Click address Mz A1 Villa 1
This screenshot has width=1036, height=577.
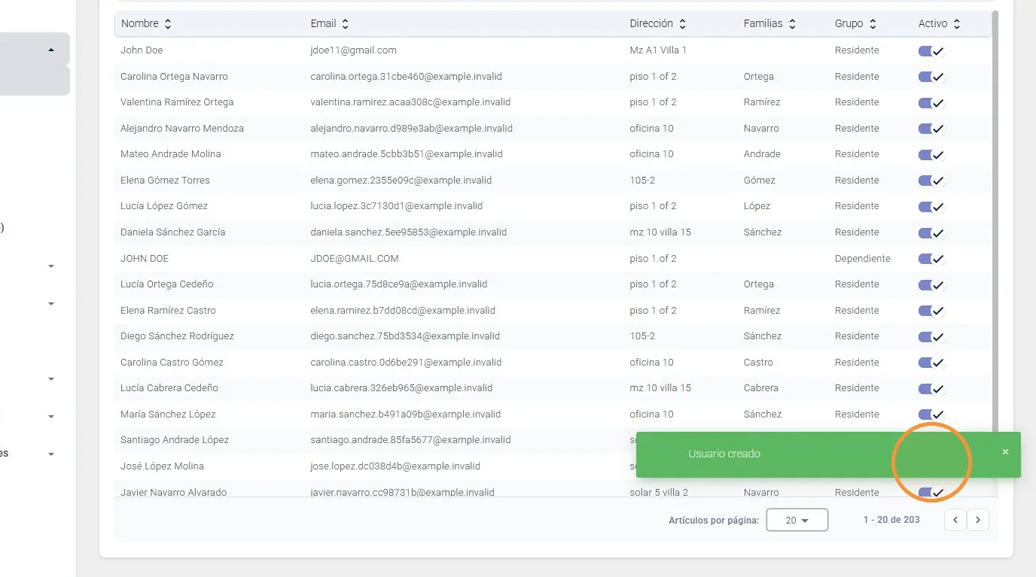pyautogui.click(x=658, y=50)
